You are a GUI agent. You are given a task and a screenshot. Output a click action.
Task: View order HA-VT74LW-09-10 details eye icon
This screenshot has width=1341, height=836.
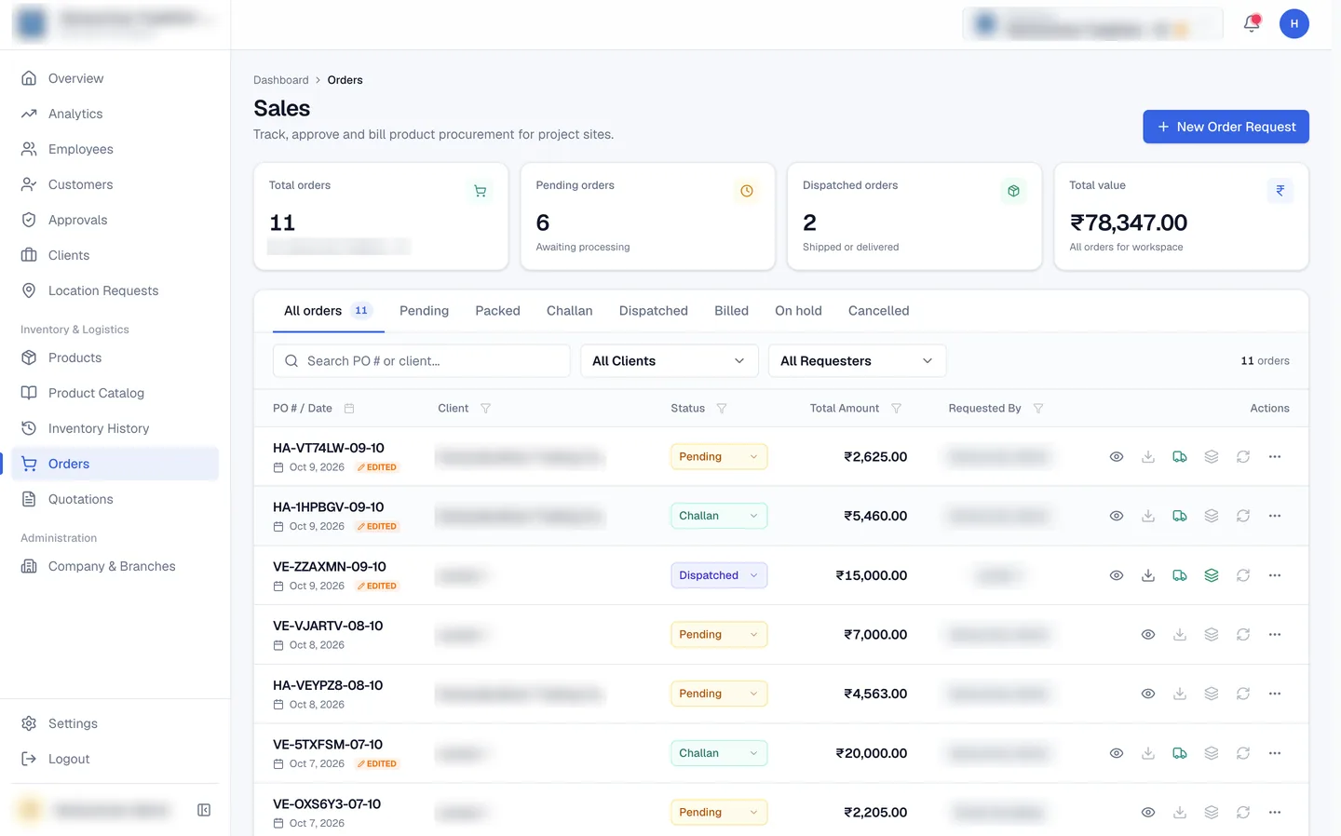point(1117,457)
